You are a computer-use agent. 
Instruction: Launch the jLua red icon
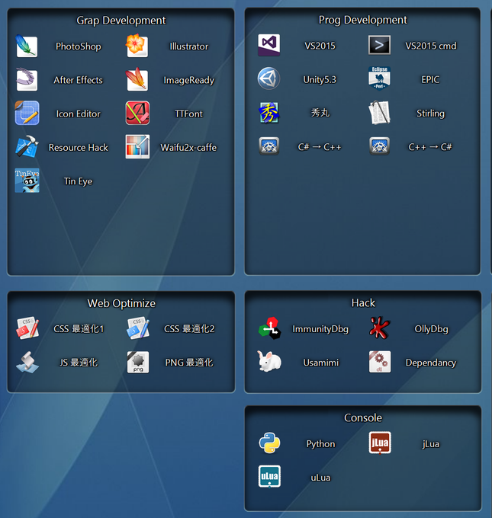pyautogui.click(x=380, y=443)
